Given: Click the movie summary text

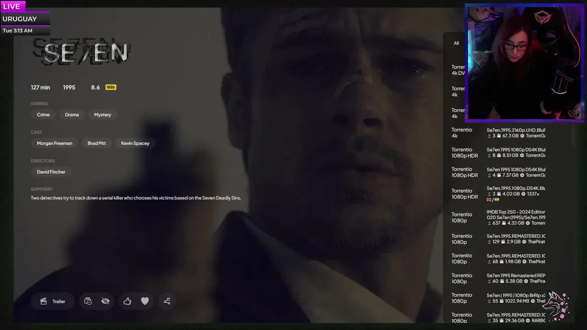Looking at the screenshot, I should [x=136, y=198].
